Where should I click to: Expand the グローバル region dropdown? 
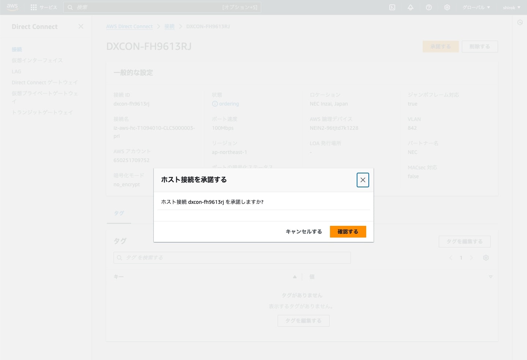[476, 7]
